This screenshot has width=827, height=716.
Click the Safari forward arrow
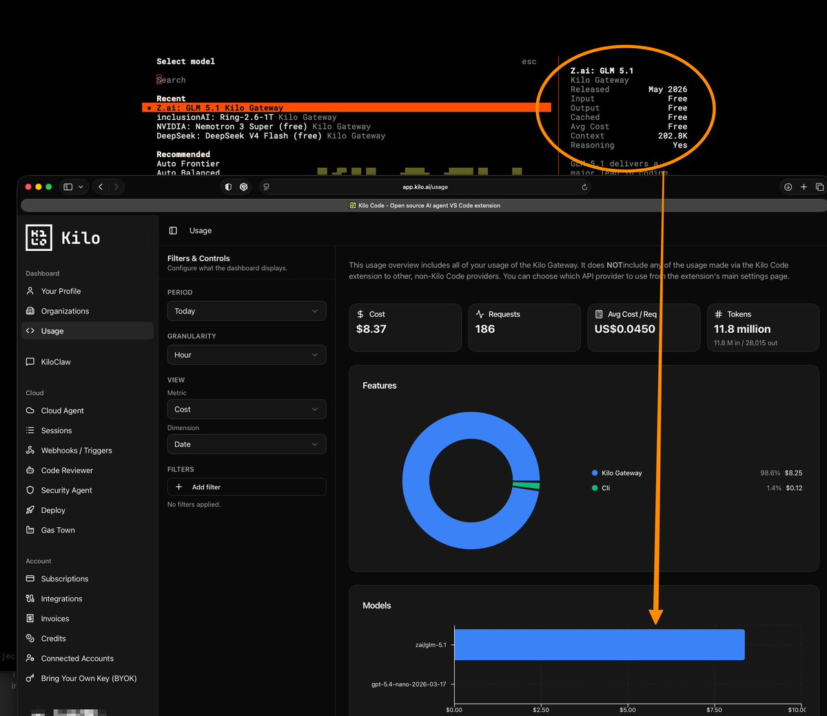116,187
